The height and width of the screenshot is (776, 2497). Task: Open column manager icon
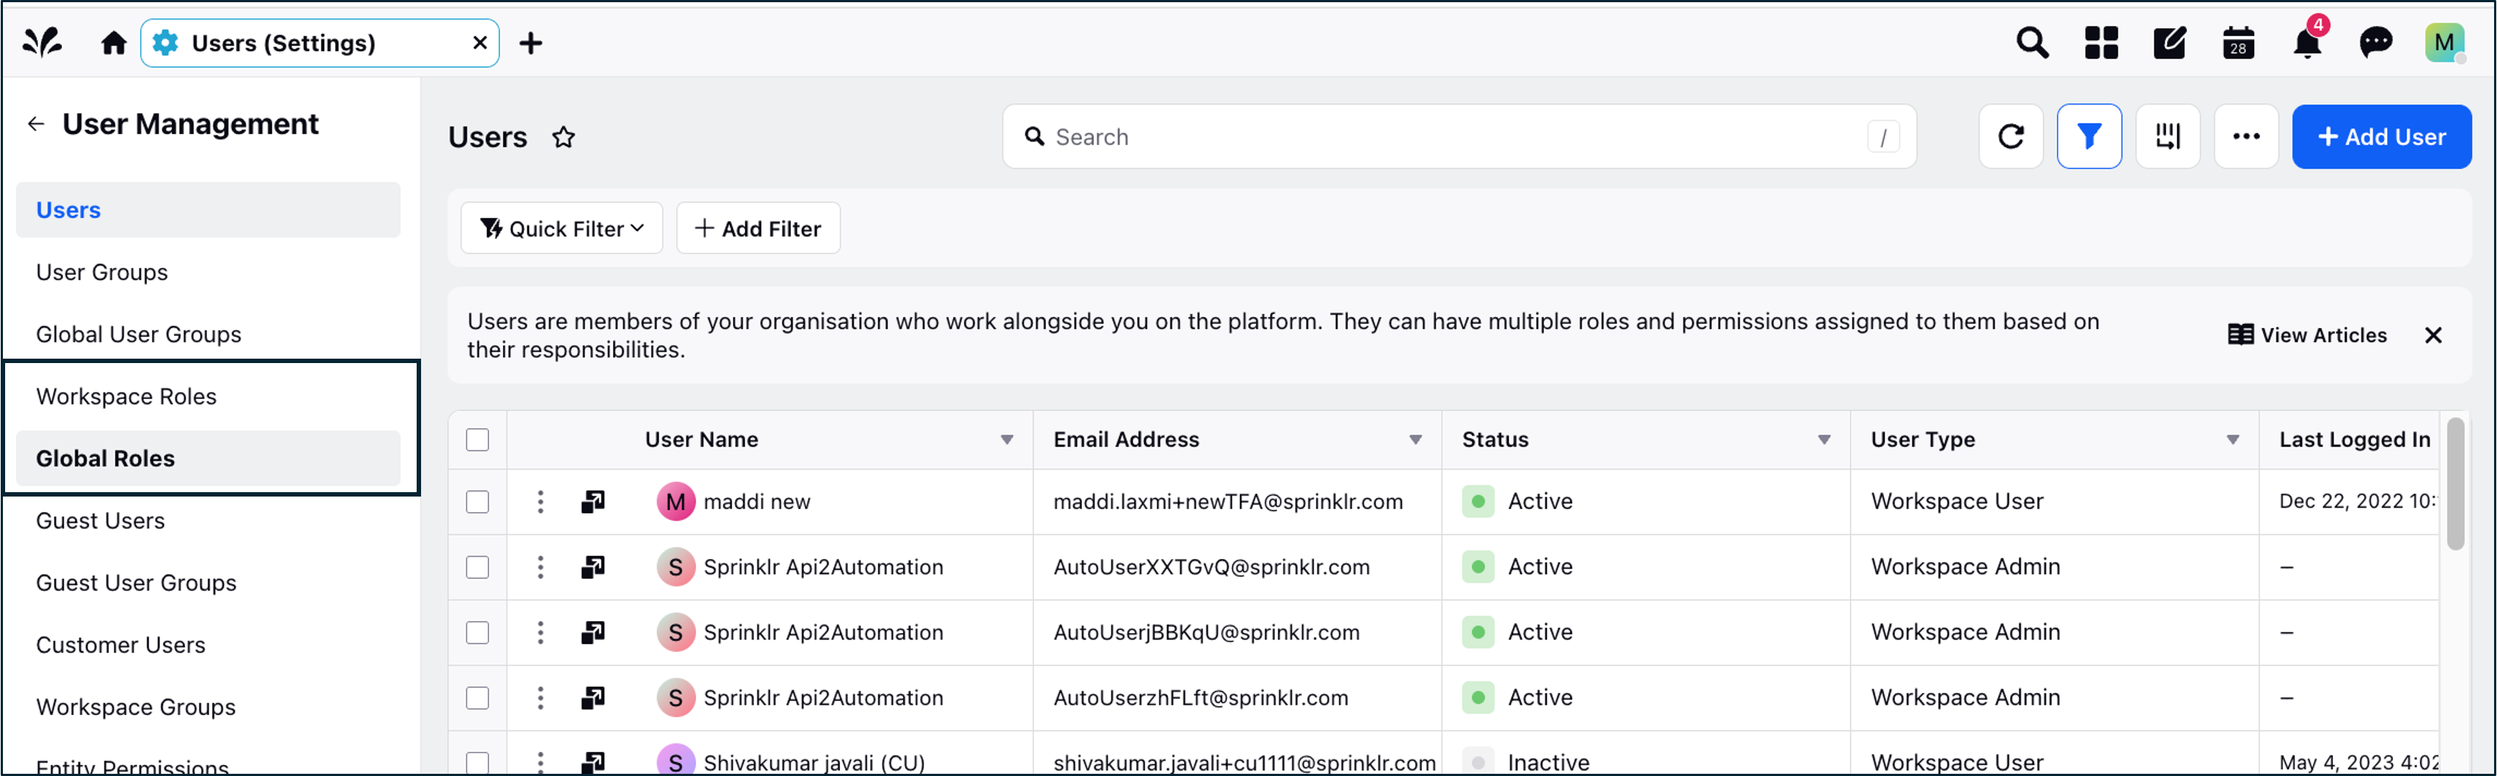click(x=2168, y=136)
